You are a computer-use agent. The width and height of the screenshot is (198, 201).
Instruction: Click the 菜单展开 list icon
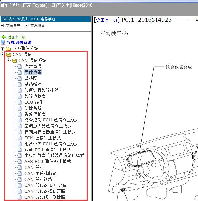2,26
